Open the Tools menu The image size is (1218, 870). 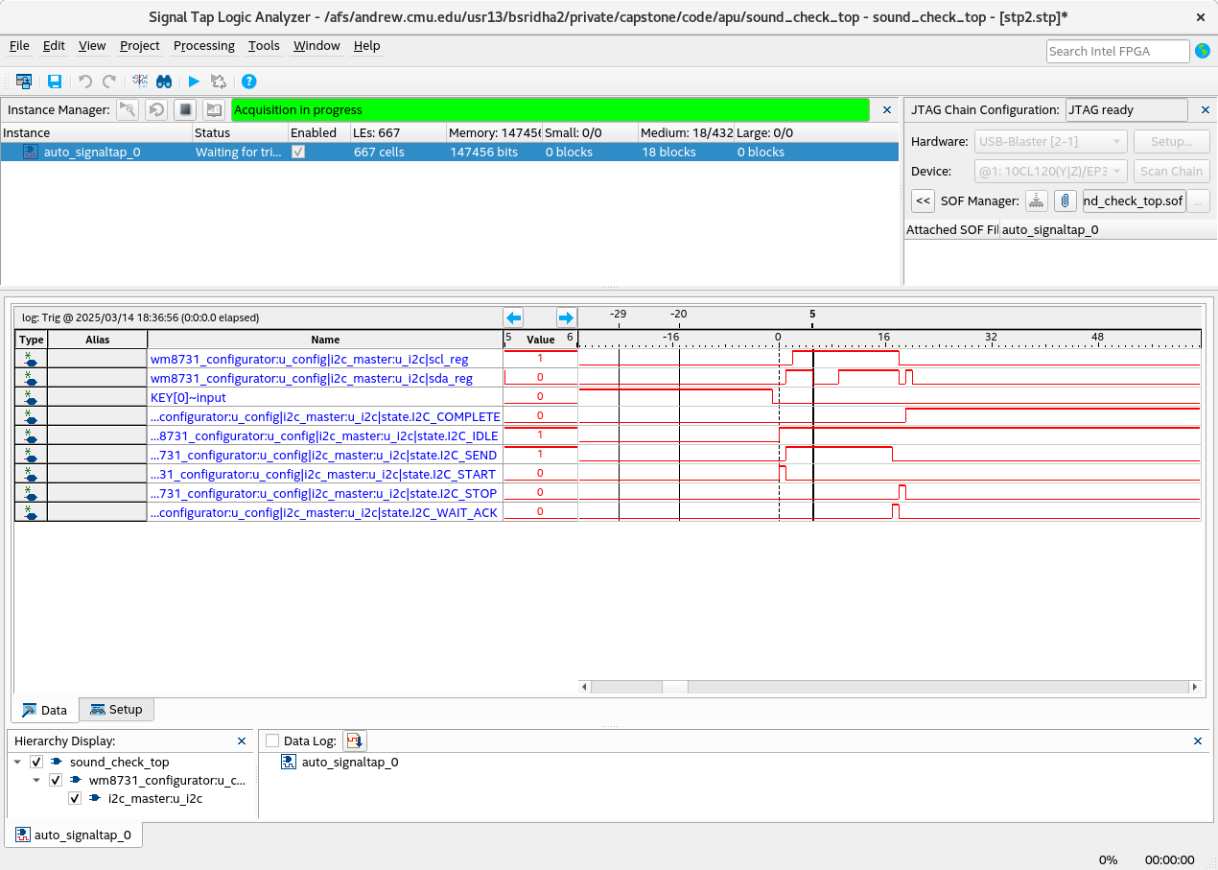[x=264, y=45]
